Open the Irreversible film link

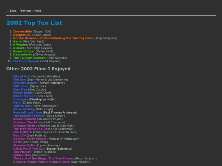(22, 32)
